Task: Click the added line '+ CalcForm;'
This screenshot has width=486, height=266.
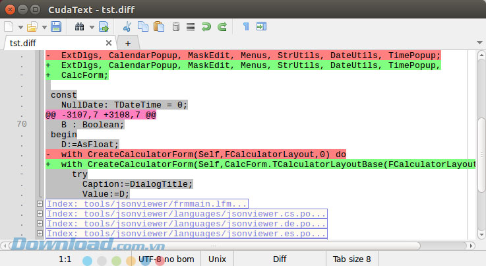Action: [x=77, y=75]
